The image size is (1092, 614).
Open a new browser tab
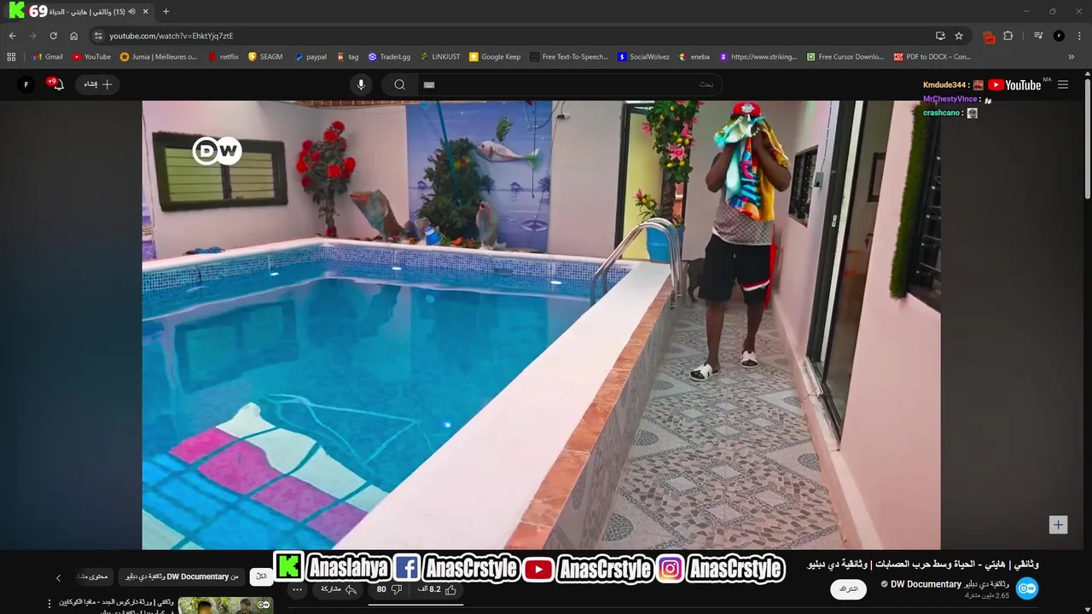pos(166,12)
